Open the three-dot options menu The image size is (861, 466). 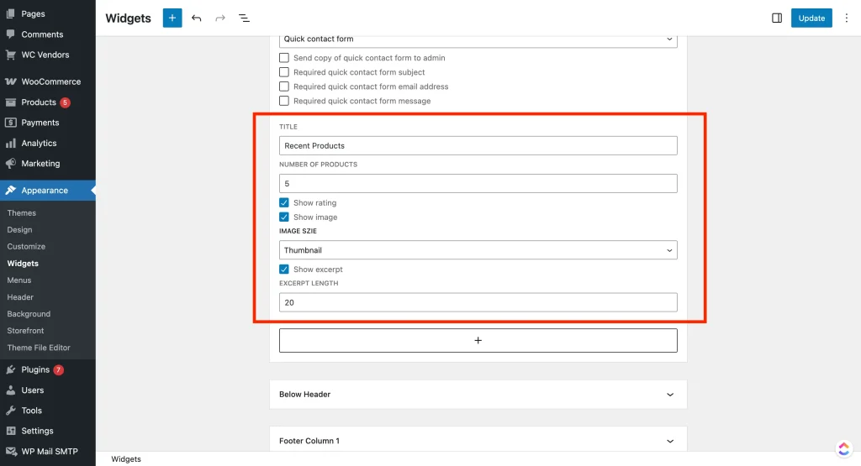[846, 18]
